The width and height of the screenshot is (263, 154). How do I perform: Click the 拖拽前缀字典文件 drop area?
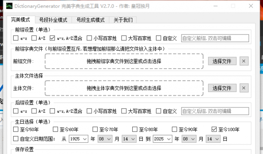click(124, 61)
